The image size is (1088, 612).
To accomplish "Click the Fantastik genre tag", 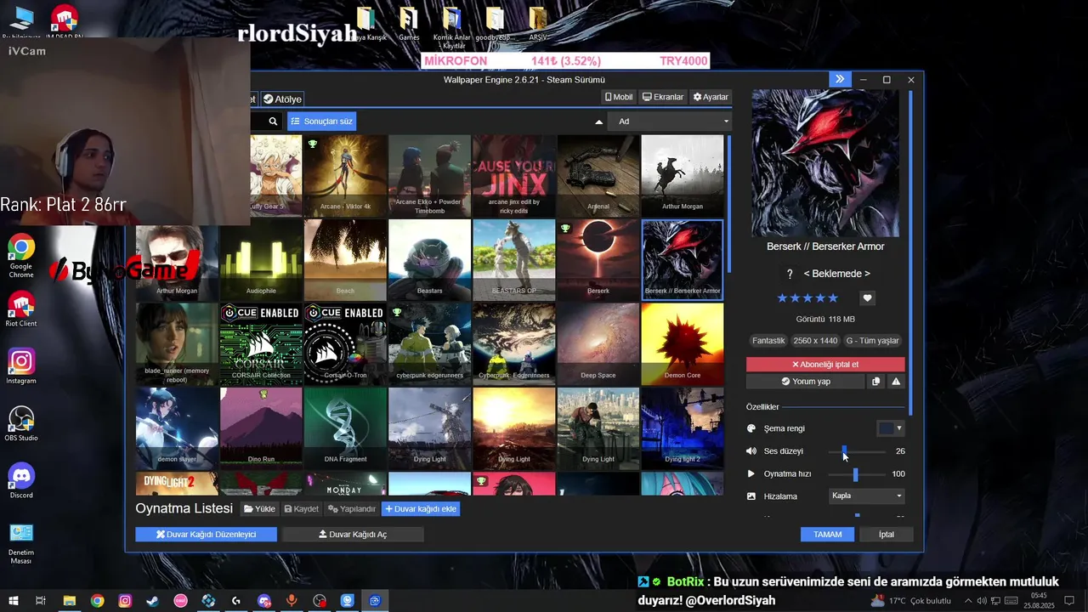I will 768,341.
